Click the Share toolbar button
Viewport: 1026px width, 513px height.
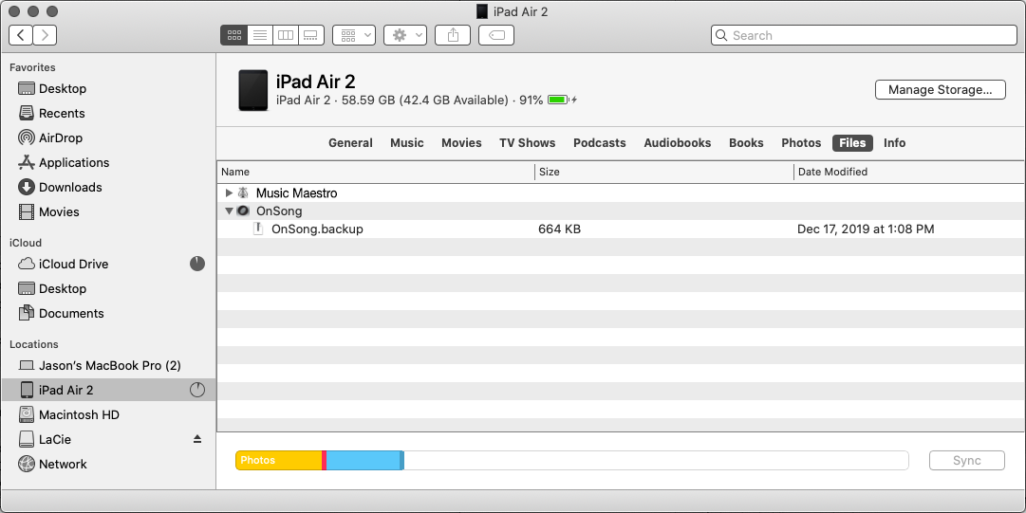(453, 35)
